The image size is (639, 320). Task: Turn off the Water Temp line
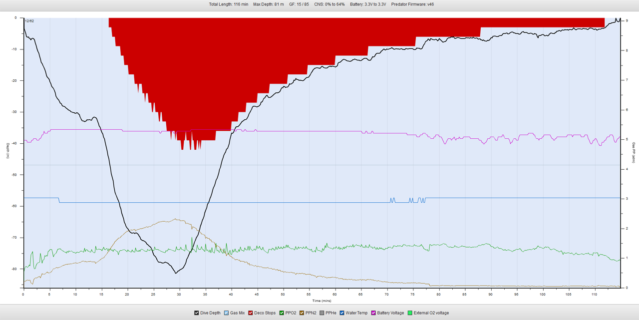pyautogui.click(x=342, y=313)
